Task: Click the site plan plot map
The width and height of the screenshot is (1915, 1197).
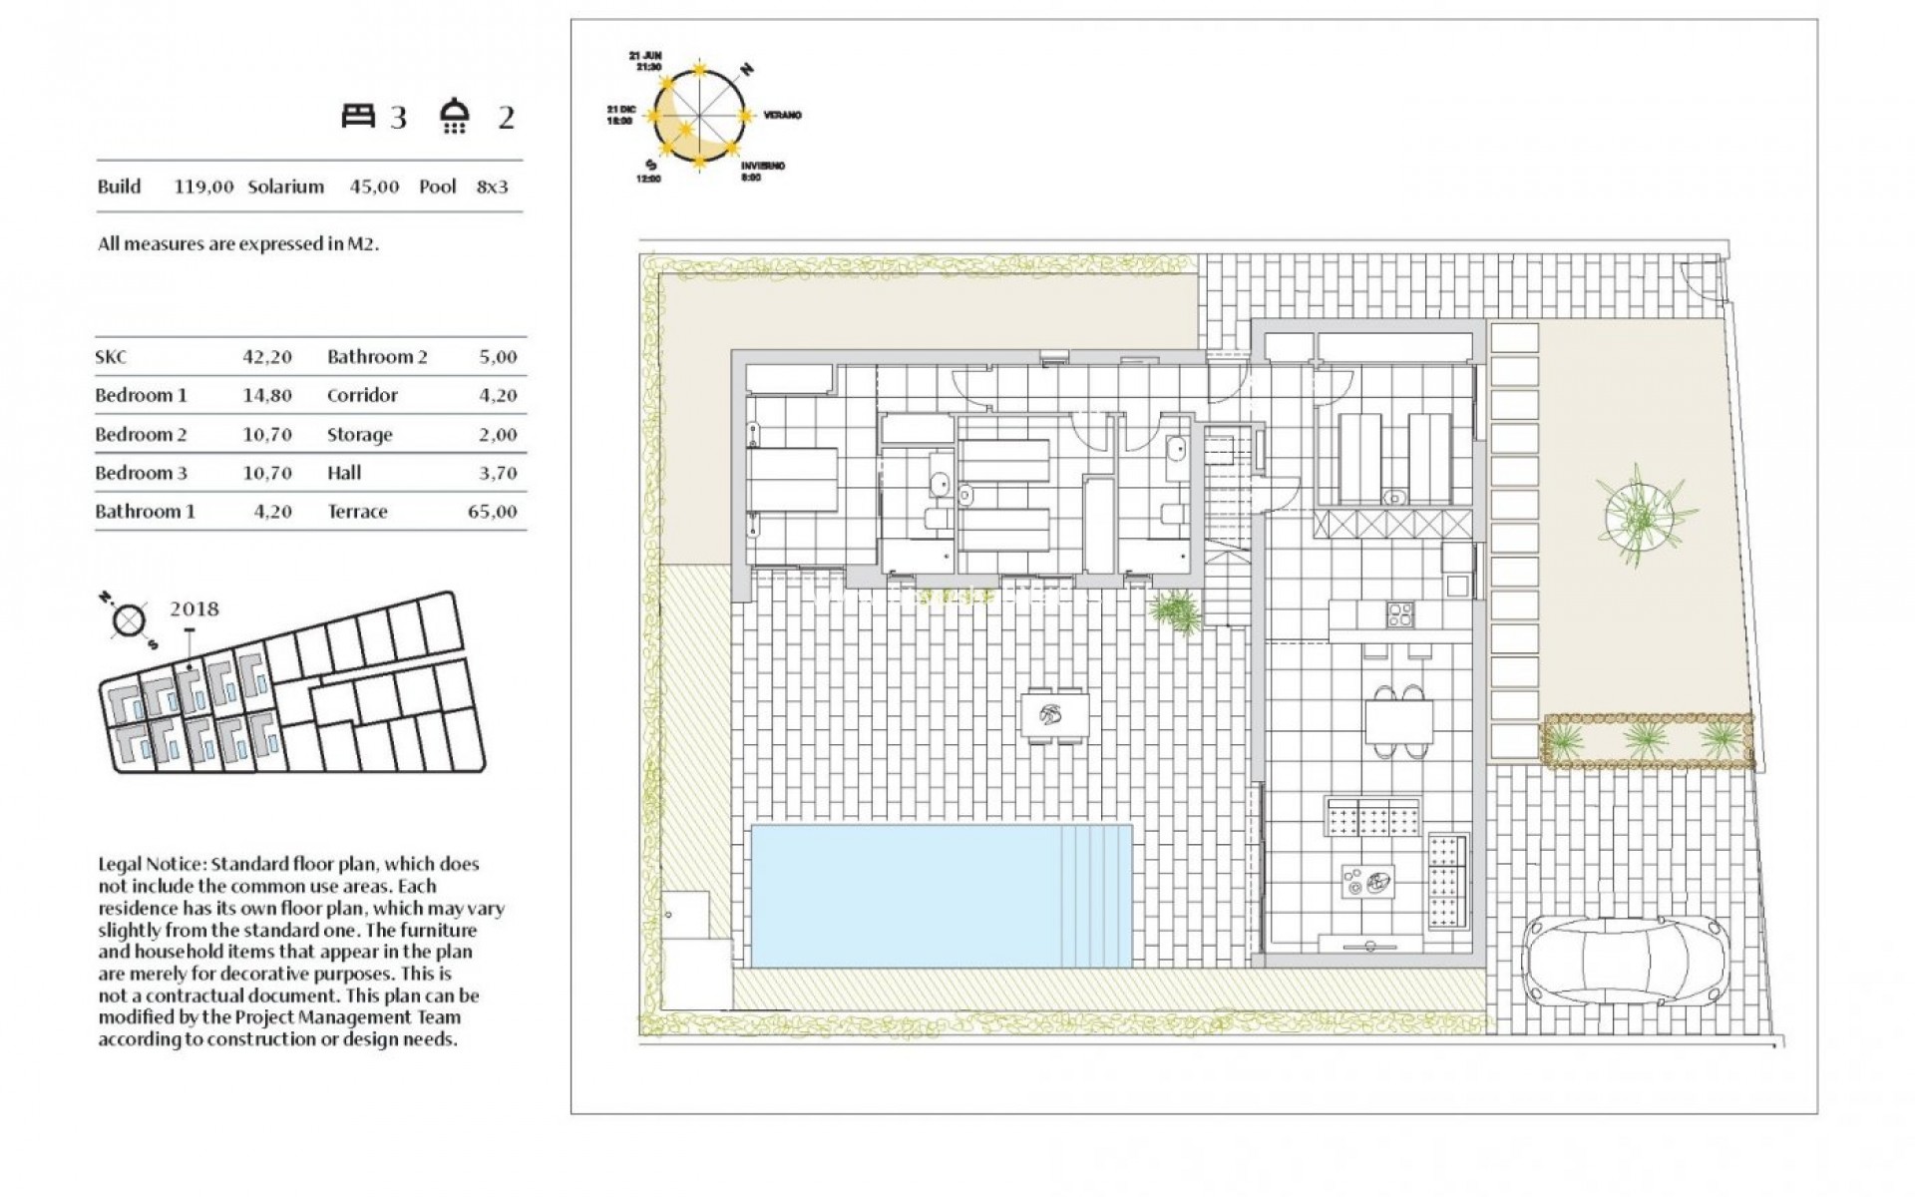Action: (291, 683)
